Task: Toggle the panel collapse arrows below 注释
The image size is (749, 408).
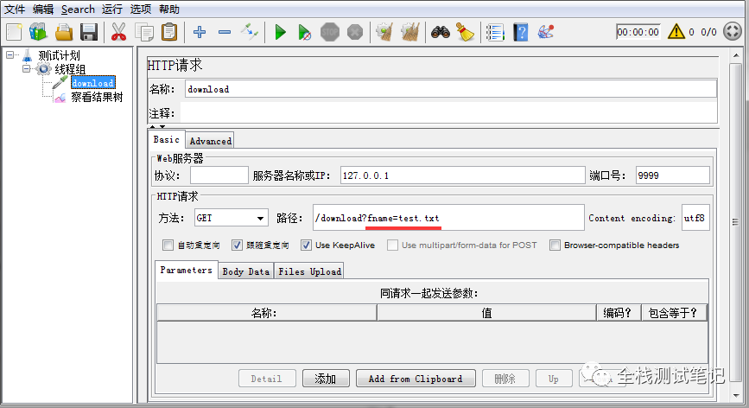Action: (x=157, y=126)
